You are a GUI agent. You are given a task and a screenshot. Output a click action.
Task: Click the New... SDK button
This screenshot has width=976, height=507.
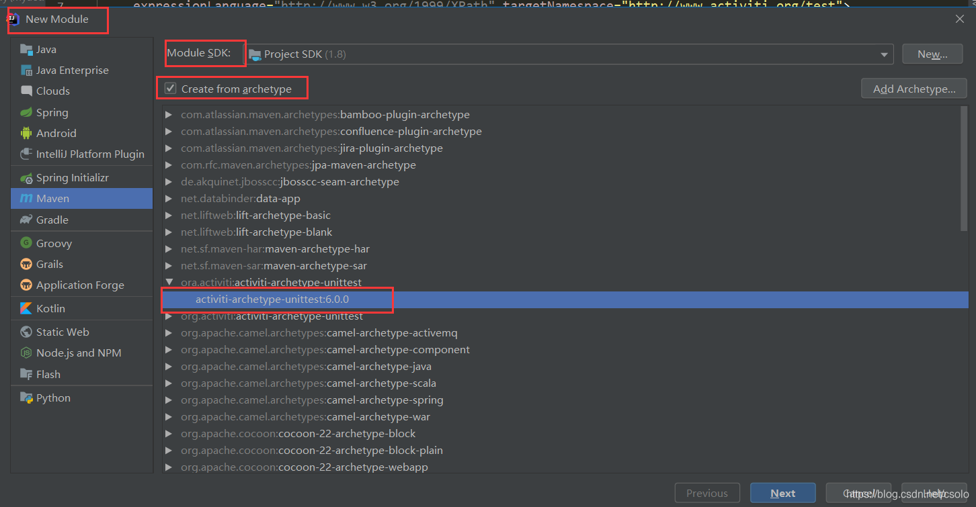(x=932, y=54)
